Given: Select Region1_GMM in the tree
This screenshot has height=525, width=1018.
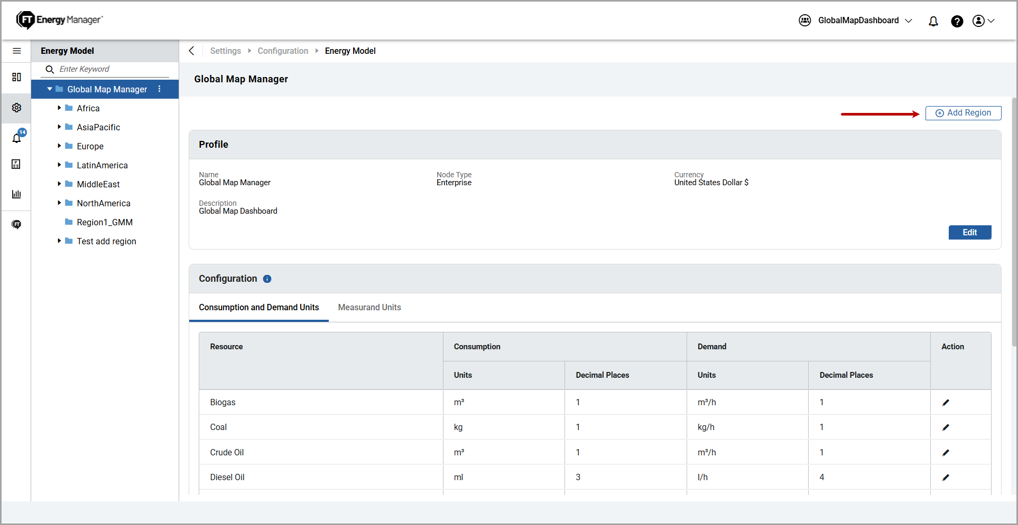Looking at the screenshot, I should point(105,222).
